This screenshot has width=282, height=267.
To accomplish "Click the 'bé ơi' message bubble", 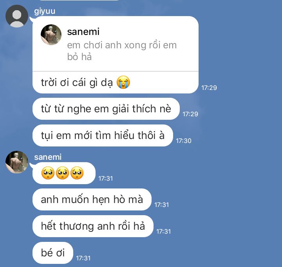I will point(52,253).
